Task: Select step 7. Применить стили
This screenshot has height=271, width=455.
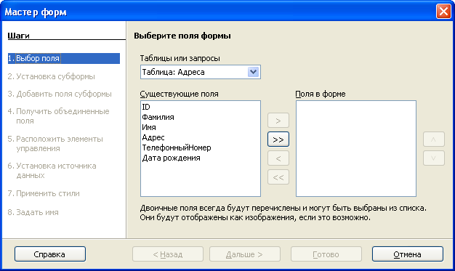Action: [44, 193]
